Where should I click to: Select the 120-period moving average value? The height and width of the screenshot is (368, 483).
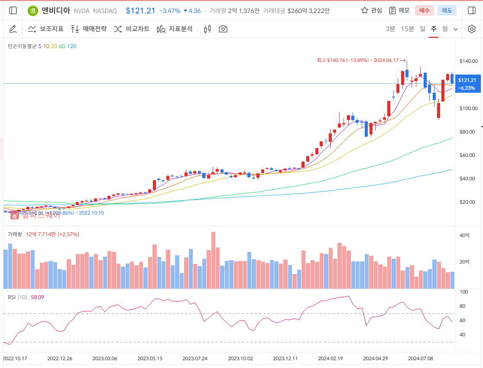72,46
